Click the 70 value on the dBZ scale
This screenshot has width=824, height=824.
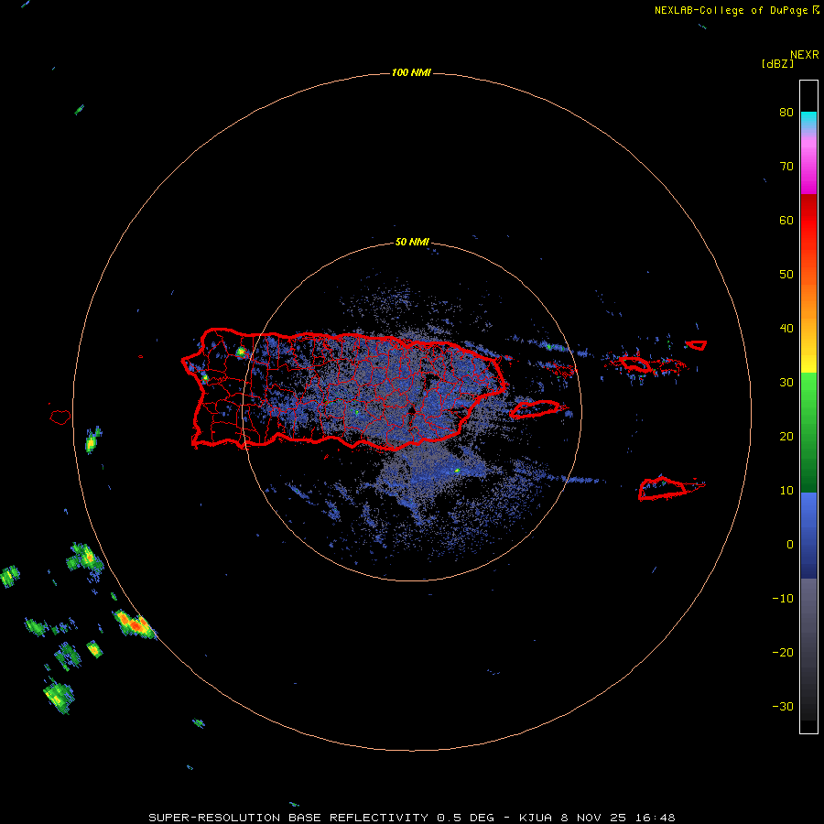786,167
